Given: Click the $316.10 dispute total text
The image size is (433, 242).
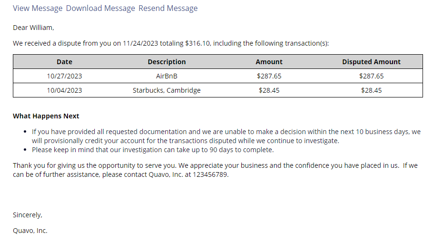Looking at the screenshot, I should point(197,43).
